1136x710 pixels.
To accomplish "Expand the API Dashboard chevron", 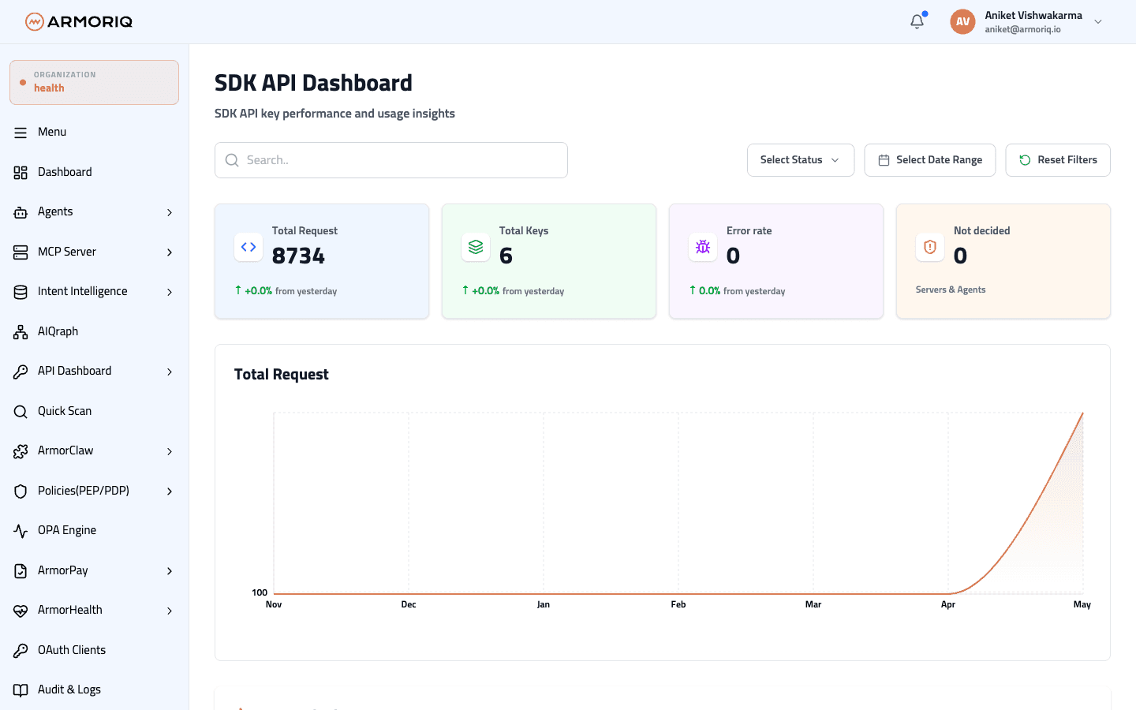I will [170, 372].
